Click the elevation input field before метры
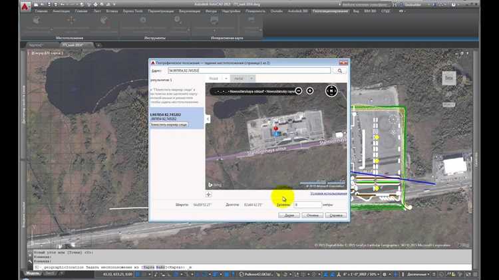This screenshot has height=280, width=499. [x=307, y=205]
